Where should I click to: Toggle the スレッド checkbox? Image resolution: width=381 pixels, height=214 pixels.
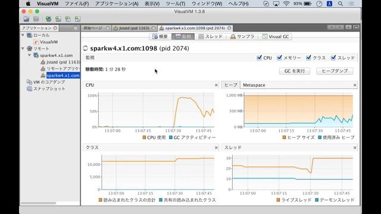333,58
